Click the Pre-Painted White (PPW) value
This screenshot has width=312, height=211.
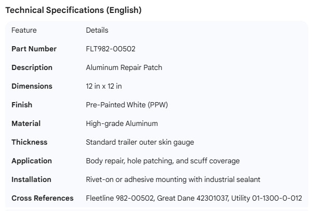click(x=127, y=105)
